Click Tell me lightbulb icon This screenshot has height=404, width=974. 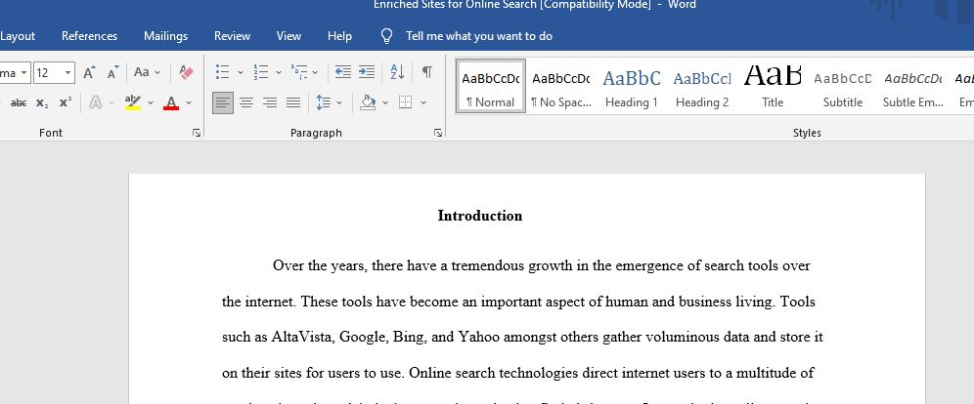386,36
